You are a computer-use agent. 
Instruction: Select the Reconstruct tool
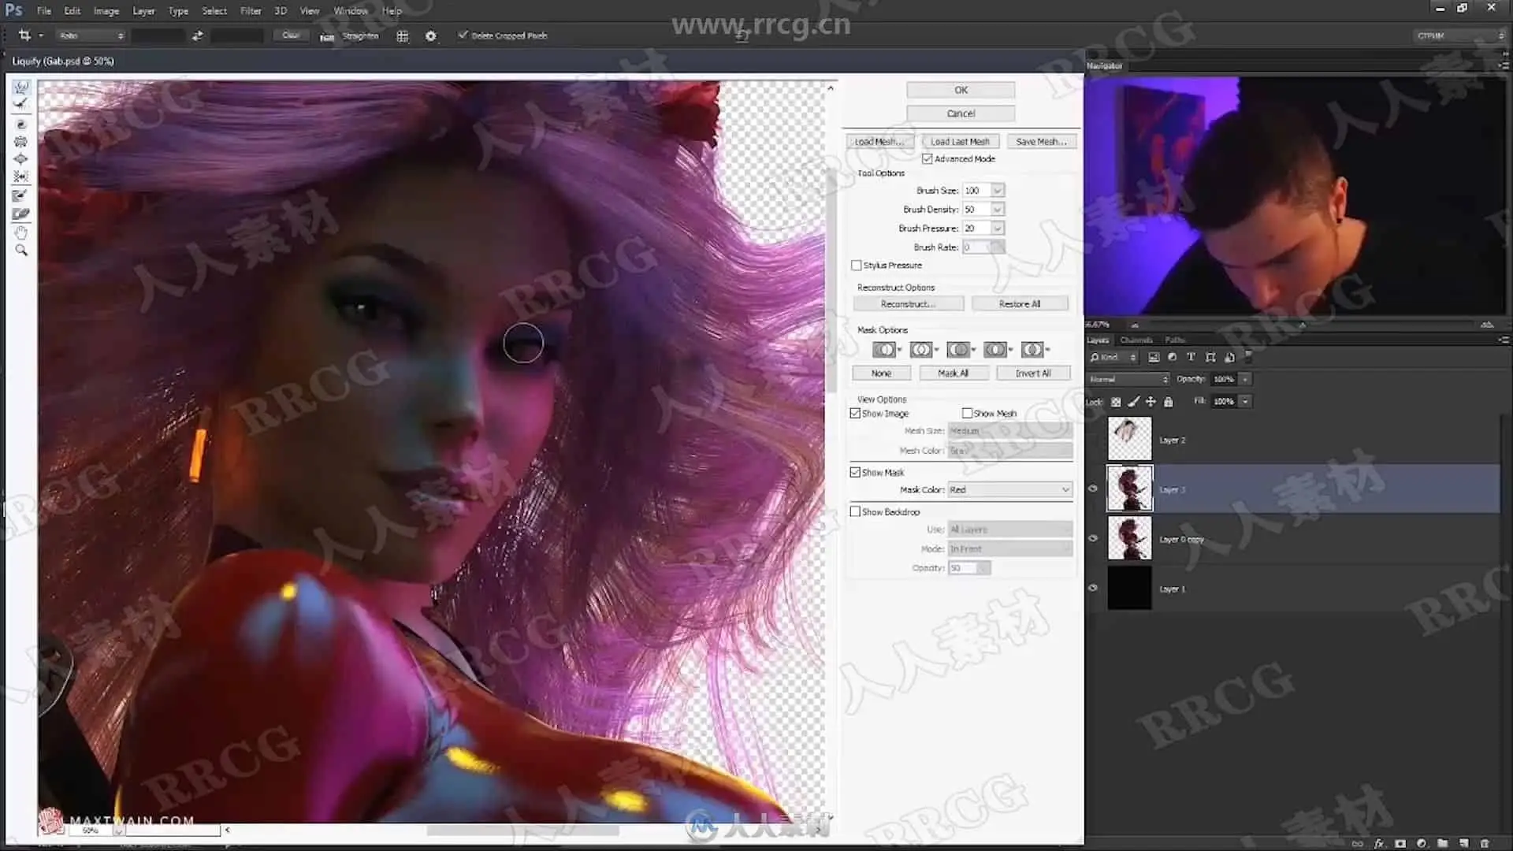[21, 104]
